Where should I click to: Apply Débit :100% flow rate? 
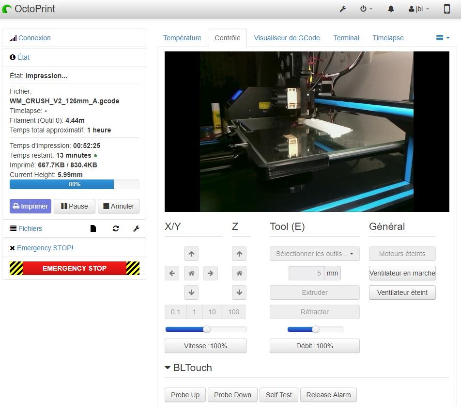[315, 346]
